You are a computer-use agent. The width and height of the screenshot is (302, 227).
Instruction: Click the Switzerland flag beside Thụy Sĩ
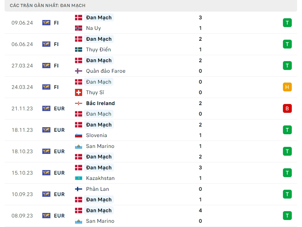click(x=79, y=92)
